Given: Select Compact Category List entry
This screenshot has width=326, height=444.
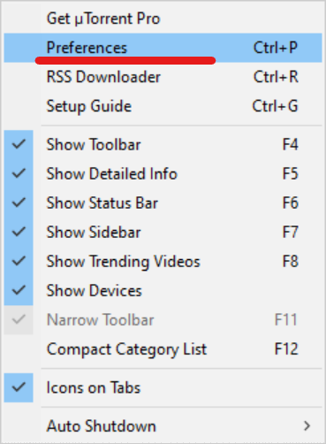Looking at the screenshot, I should click(x=163, y=349).
